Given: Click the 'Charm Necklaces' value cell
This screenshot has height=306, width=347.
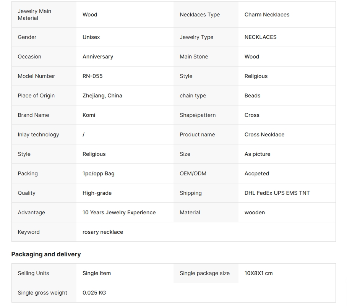Looking at the screenshot, I should pyautogui.click(x=267, y=15).
